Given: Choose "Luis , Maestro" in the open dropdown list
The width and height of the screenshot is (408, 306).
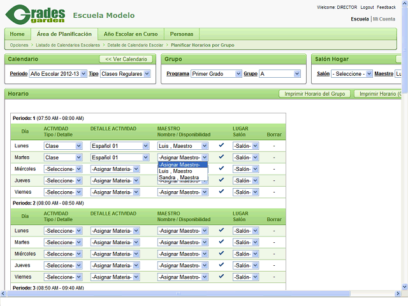Looking at the screenshot, I should 175,171.
